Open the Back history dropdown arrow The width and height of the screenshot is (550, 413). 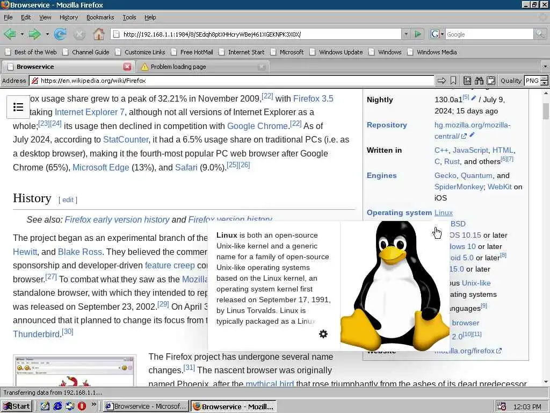(x=21, y=34)
